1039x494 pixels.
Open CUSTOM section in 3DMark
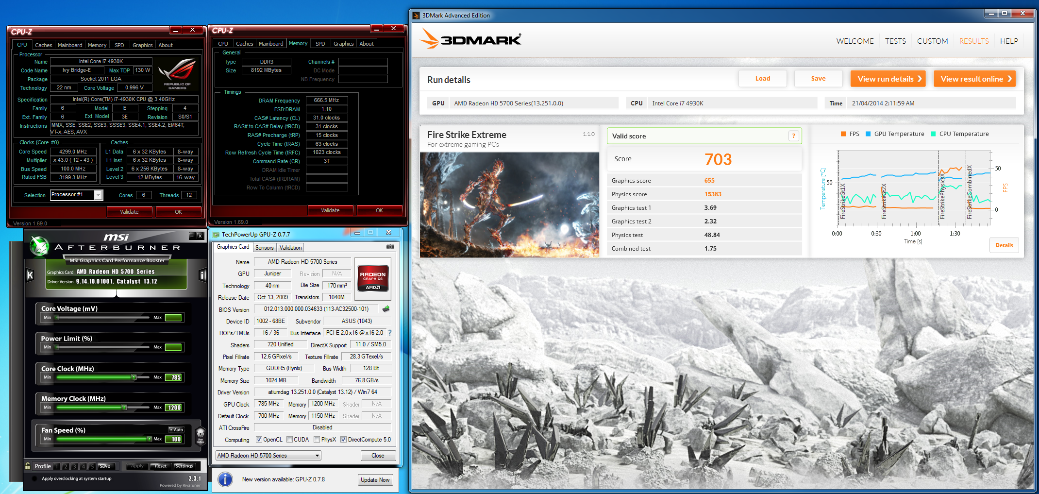[932, 41]
